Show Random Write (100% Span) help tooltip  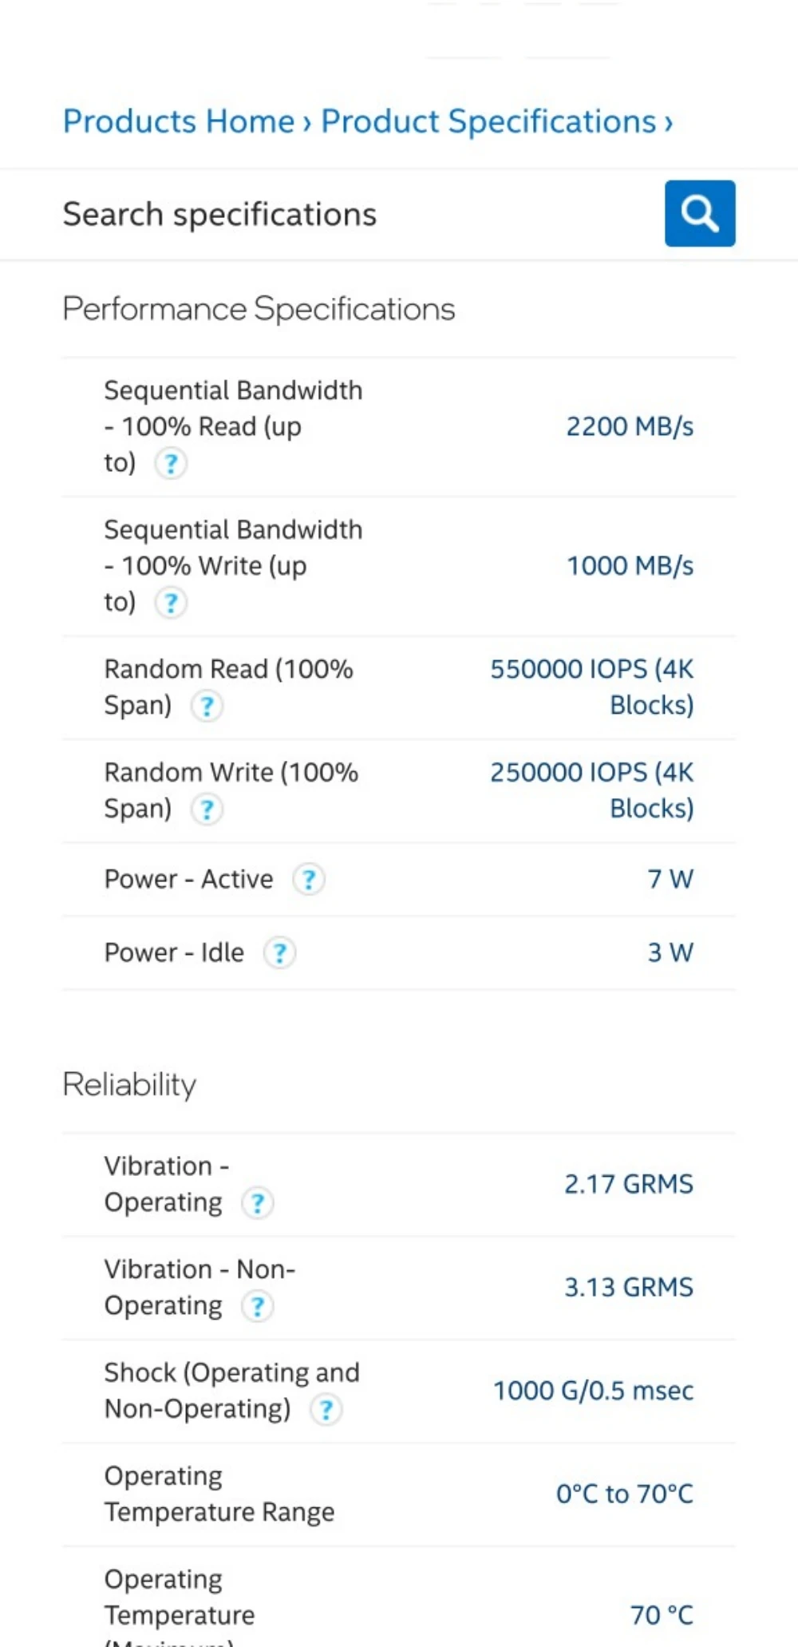tap(207, 810)
